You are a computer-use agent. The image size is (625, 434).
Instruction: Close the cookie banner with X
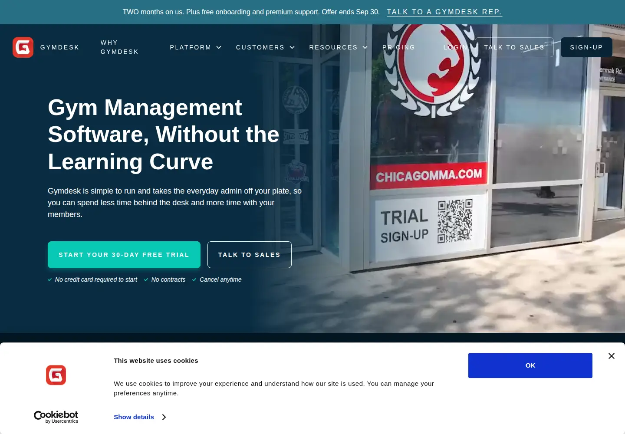tap(612, 356)
